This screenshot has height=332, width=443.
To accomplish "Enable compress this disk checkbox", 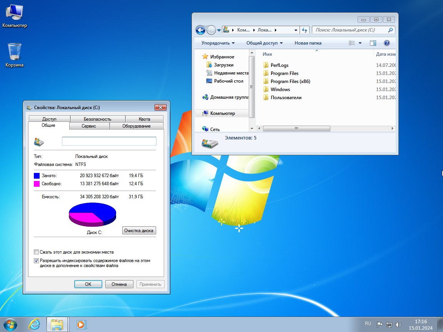I will (37, 252).
